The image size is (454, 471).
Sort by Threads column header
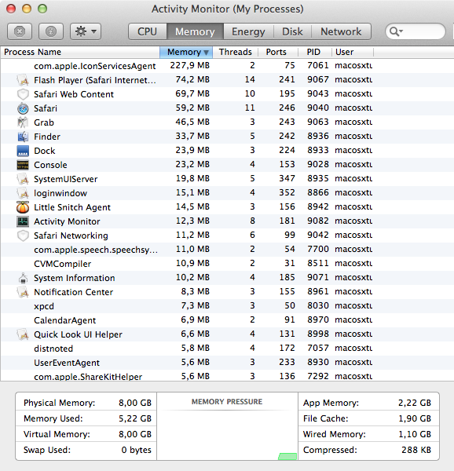click(x=236, y=52)
